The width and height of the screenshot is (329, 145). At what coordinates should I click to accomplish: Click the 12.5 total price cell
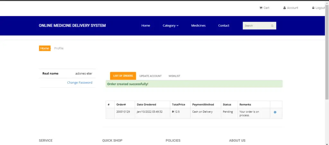tap(180, 113)
